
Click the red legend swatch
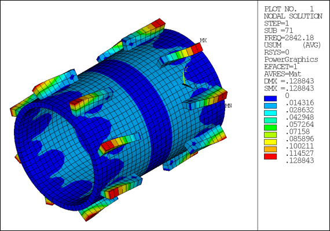click(x=270, y=156)
